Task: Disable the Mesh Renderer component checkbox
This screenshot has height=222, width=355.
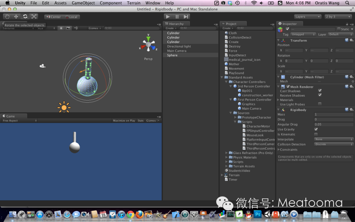Action: 288,86
